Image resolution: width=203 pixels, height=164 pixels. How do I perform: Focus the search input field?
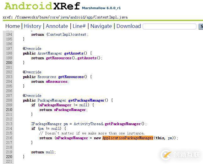pos(170,26)
